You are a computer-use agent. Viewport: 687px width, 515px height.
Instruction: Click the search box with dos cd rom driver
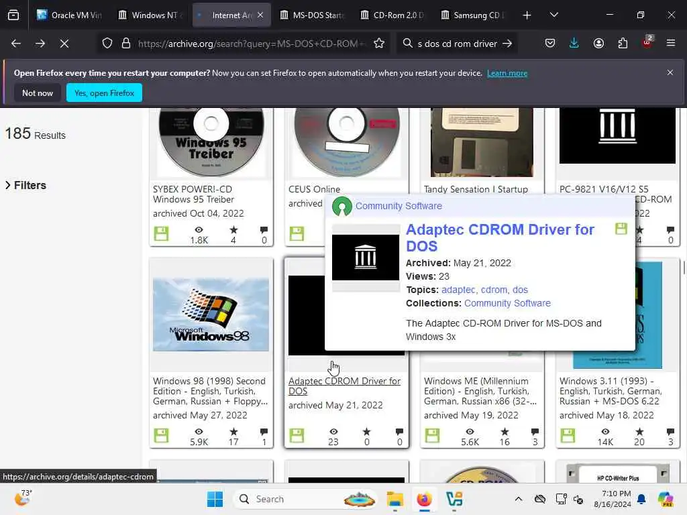coord(456,44)
